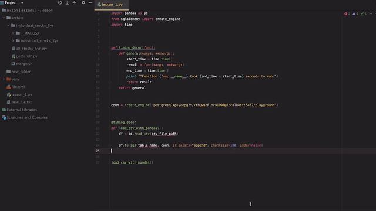Click the External Libraries icon
Screen dimensions: 376x211
point(4,110)
